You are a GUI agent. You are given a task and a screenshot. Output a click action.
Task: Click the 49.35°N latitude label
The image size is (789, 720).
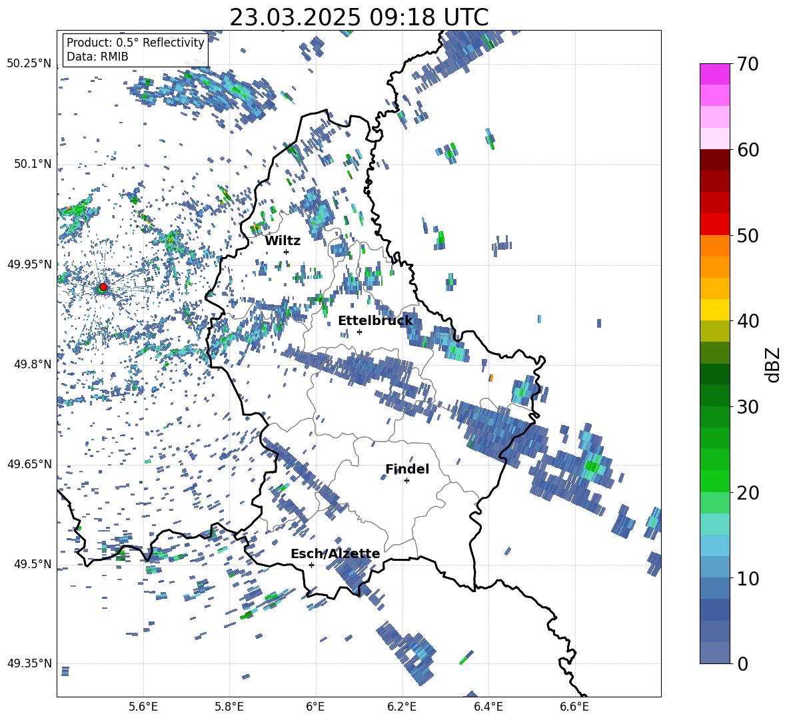29,663
